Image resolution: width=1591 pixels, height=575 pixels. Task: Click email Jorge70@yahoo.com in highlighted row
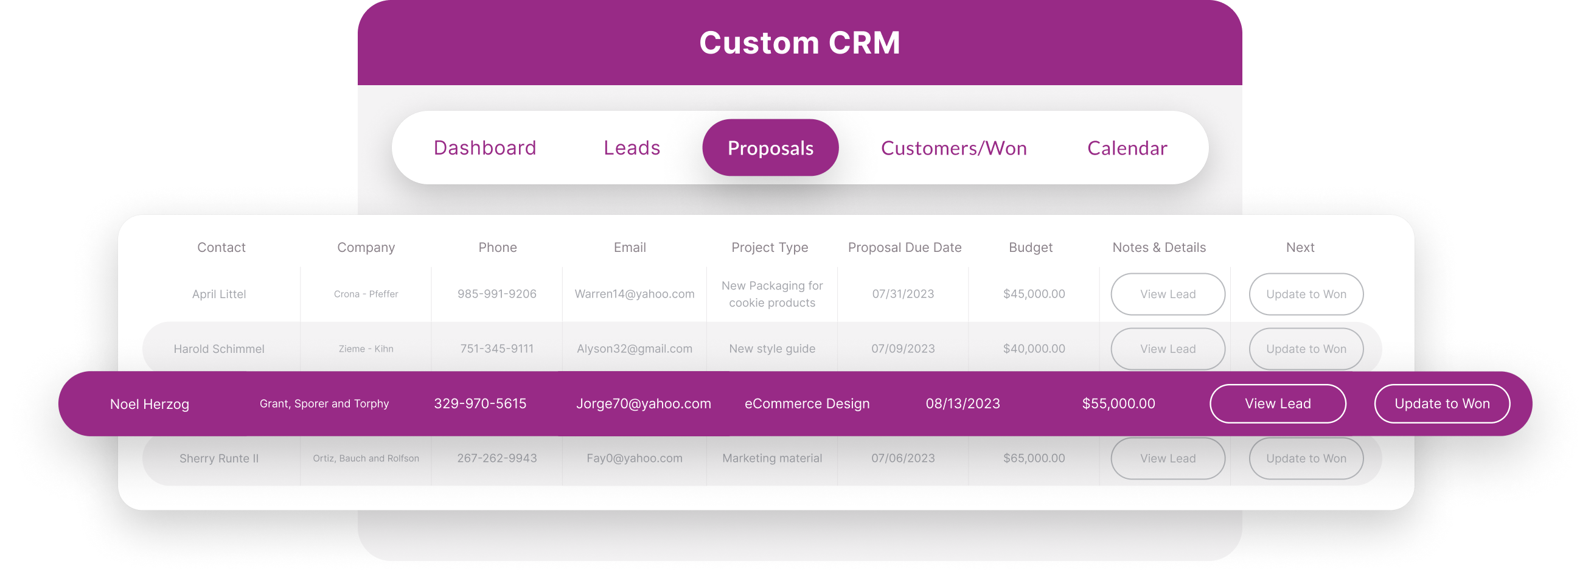coord(643,403)
